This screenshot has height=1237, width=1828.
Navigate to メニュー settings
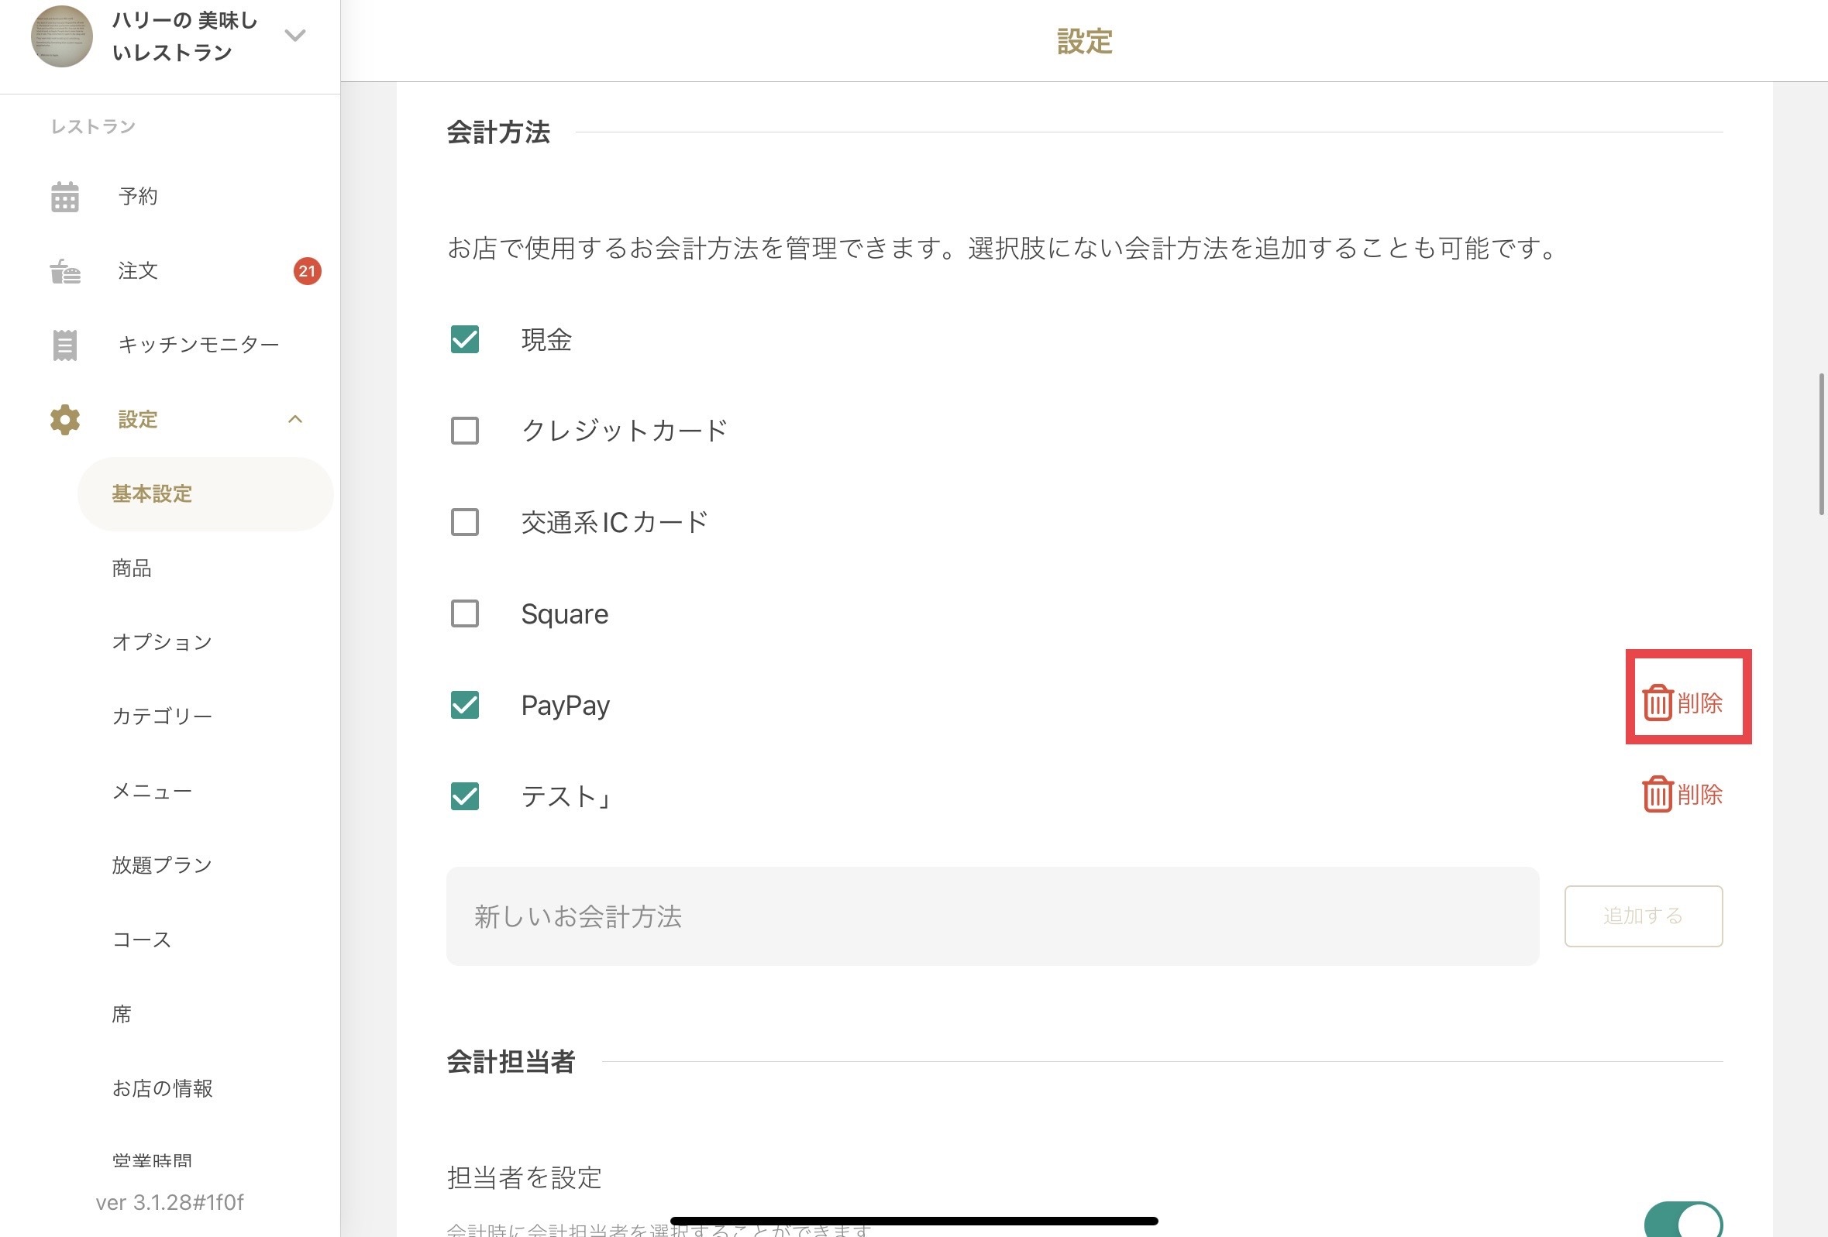(x=152, y=791)
